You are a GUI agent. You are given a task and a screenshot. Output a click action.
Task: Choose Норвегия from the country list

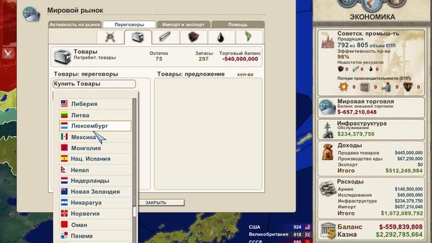click(x=95, y=213)
